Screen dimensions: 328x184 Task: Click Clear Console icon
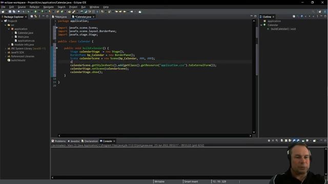click(x=282, y=141)
